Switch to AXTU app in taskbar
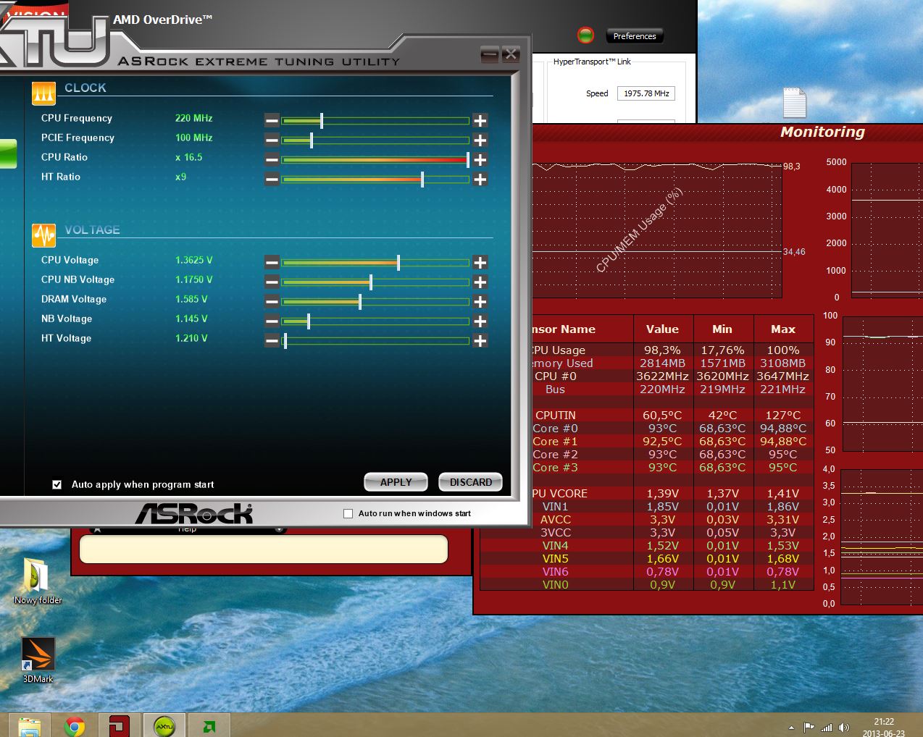The width and height of the screenshot is (923, 737). tap(164, 726)
